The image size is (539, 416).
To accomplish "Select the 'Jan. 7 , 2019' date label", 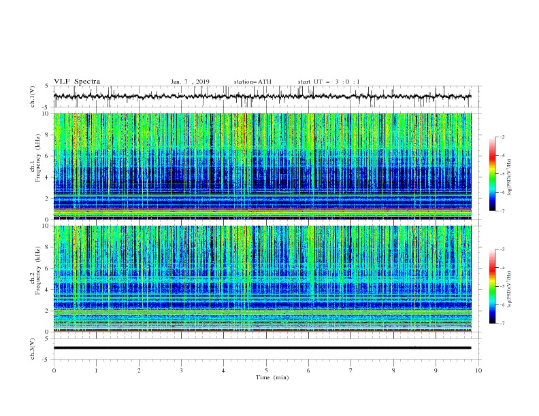I will point(190,82).
